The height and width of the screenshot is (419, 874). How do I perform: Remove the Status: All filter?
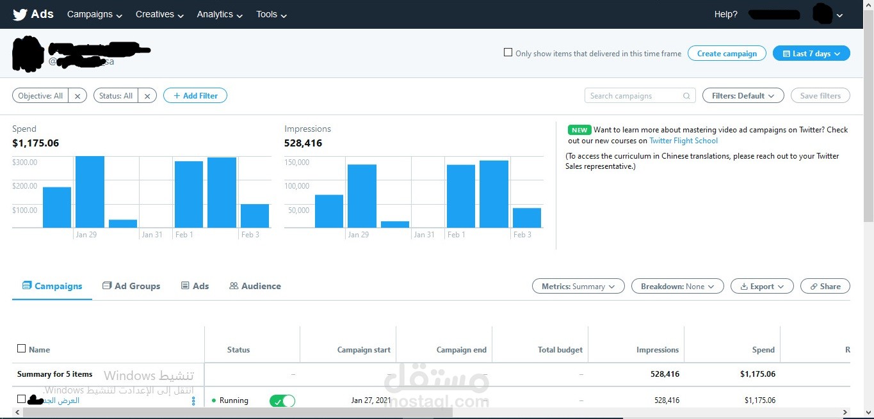147,96
